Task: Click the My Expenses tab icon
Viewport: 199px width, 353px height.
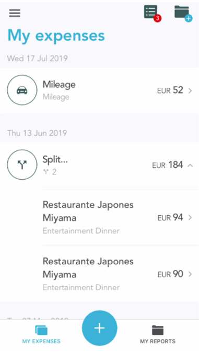Action: point(41,330)
